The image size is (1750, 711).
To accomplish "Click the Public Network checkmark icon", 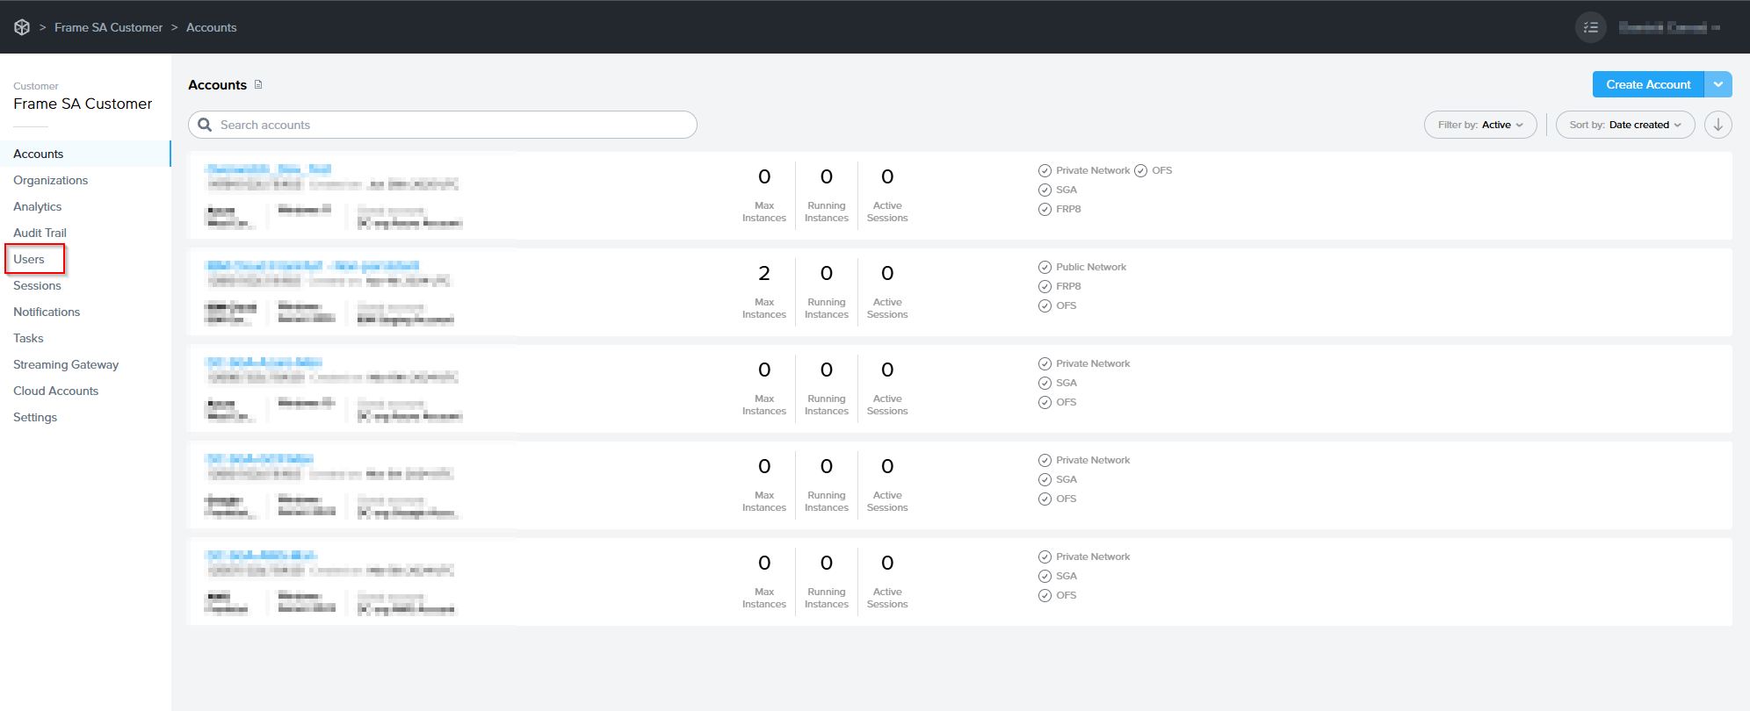I will tap(1045, 268).
